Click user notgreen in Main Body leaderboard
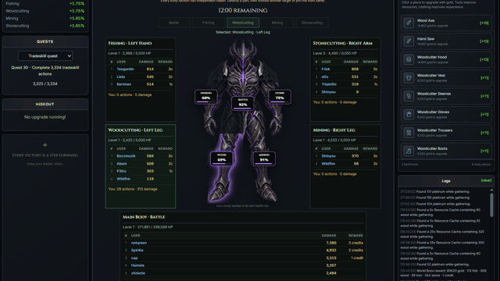The width and height of the screenshot is (500, 281). coord(139,243)
